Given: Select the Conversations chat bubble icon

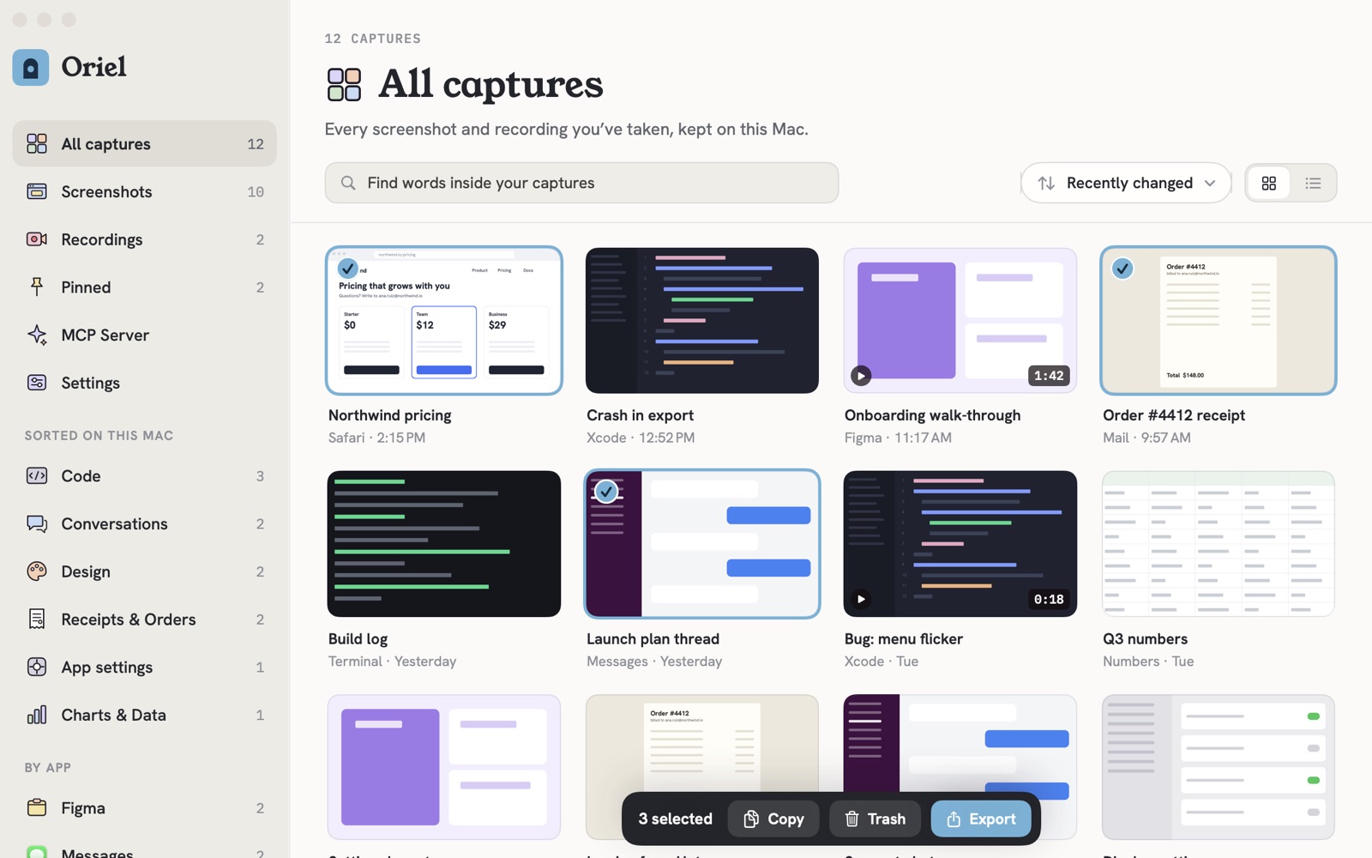Looking at the screenshot, I should 37,523.
